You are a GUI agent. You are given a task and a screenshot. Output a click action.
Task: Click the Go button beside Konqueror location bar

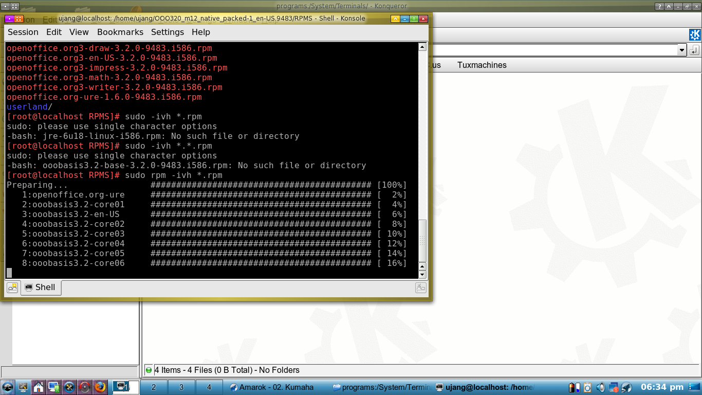click(694, 50)
